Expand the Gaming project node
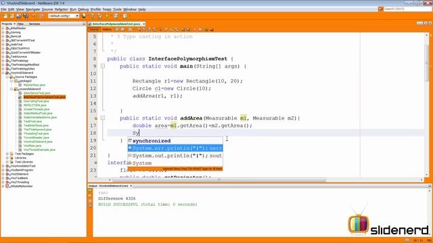Screen dimensions: 433x243 (x=3, y=32)
